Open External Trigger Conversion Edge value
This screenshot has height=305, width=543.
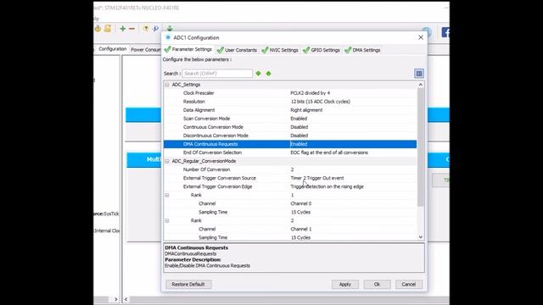tap(327, 186)
